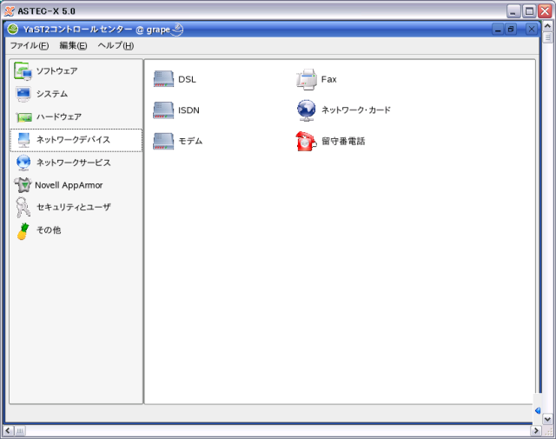
Task: Select the システム label in sidebar
Action: click(x=52, y=94)
